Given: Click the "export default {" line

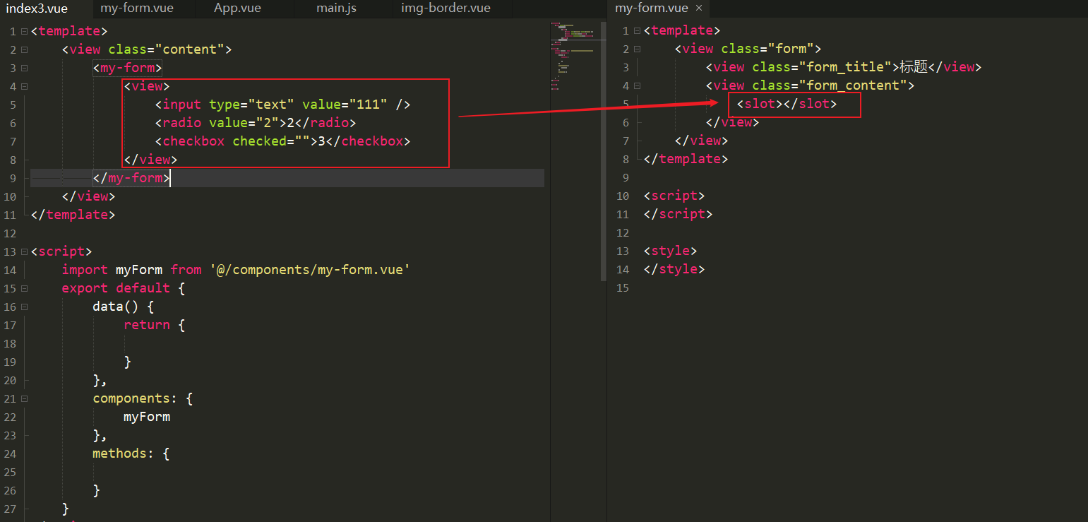Looking at the screenshot, I should (124, 288).
